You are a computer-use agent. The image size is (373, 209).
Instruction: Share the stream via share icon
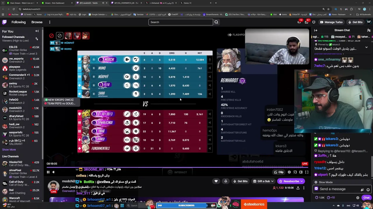coord(298,188)
